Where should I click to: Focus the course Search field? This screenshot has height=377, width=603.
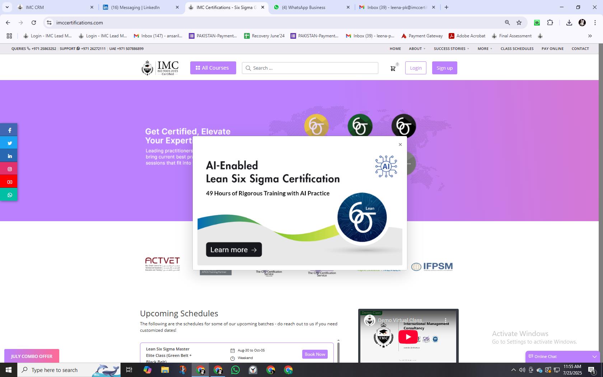pos(310,68)
